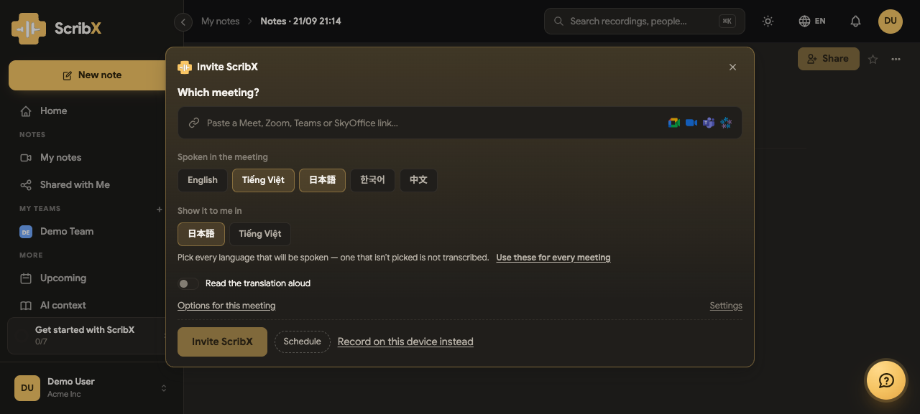Click the Share button
The height and width of the screenshot is (414, 920).
coord(829,59)
